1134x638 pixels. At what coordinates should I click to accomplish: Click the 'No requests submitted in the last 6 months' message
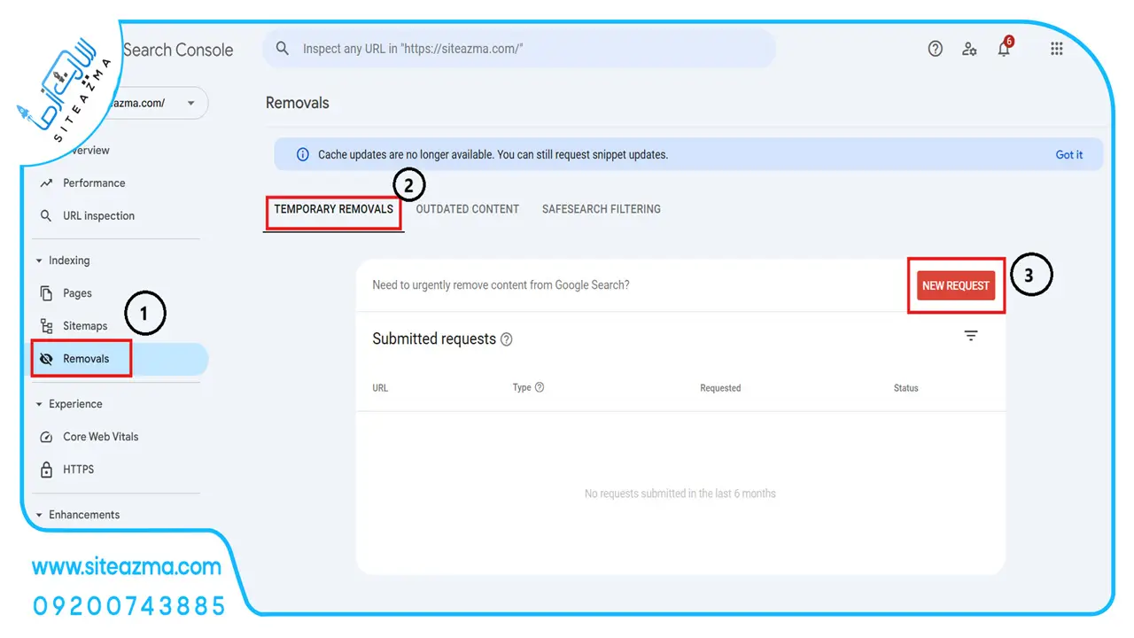click(680, 494)
